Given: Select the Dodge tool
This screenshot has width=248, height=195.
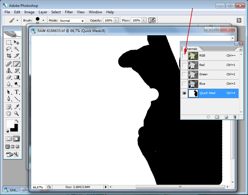Looking at the screenshot, I should (16, 84).
